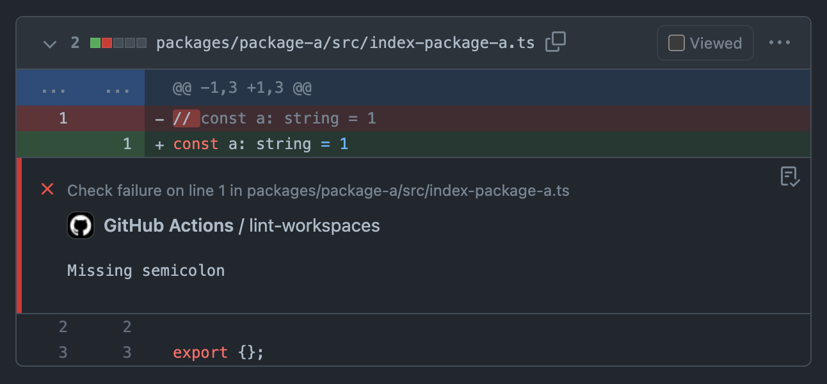Click the red X check failure icon
827x384 pixels.
47,189
